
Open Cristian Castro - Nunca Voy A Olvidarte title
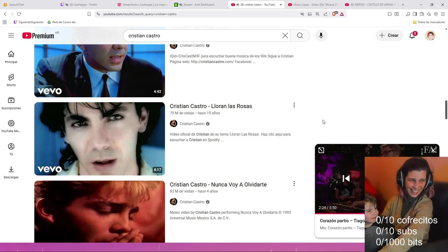point(218,184)
